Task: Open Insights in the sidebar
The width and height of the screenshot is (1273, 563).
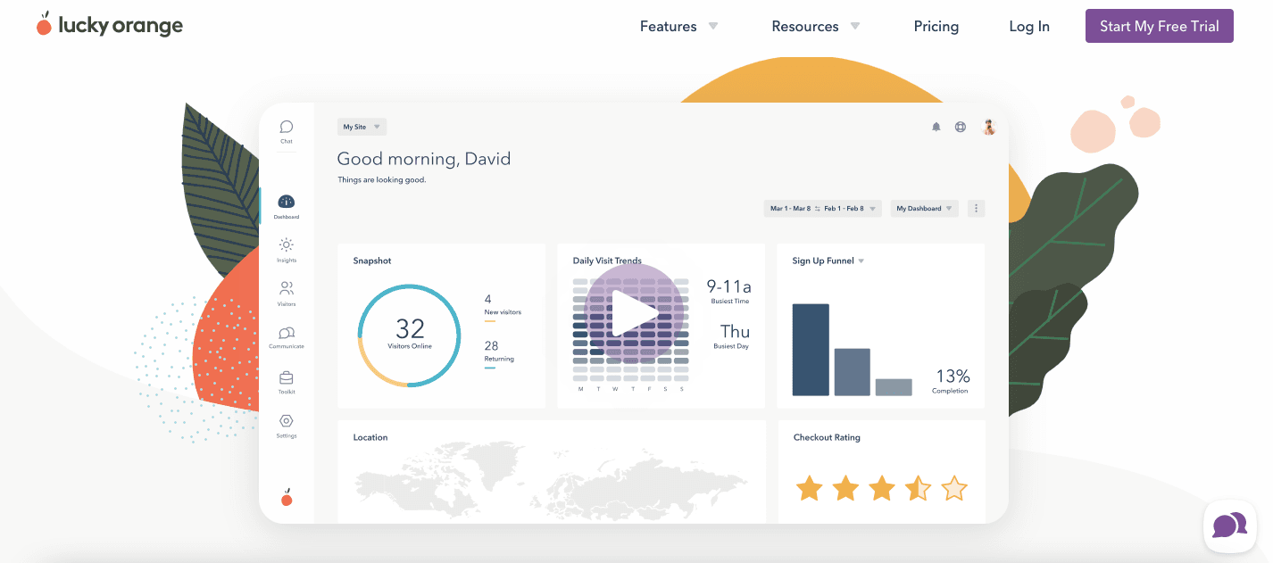Action: 287,250
